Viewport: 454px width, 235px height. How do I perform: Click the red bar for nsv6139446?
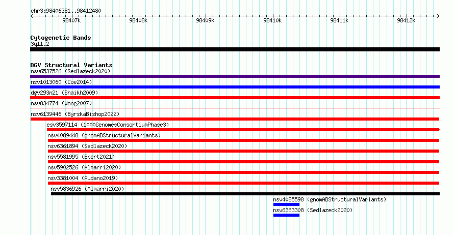pyautogui.click(x=235, y=119)
